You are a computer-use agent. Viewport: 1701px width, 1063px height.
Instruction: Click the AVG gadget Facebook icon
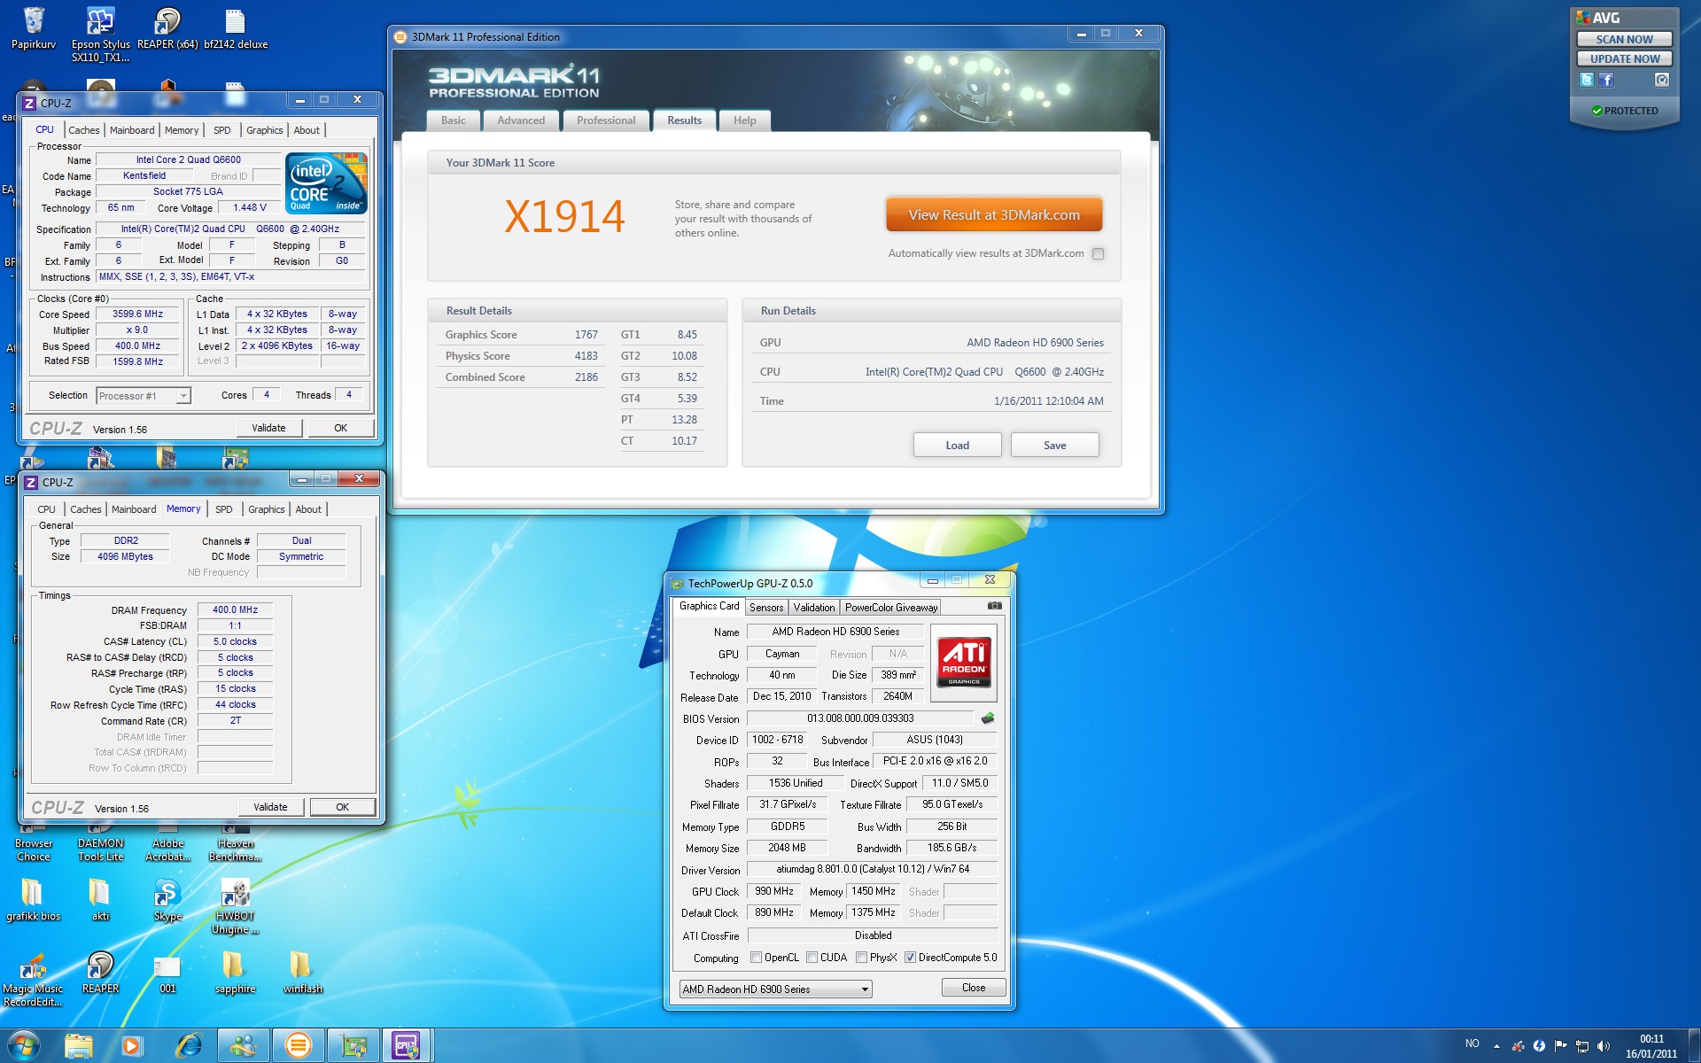point(1606,80)
